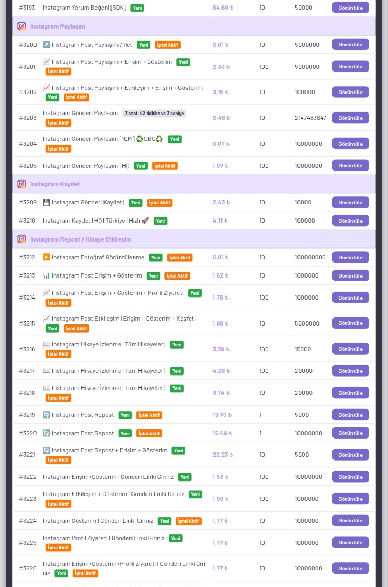Click service name Instagram Kaydet | HQ | Türkiye | Hızlı
Screen dimensions: 388x587
[x=91, y=221]
